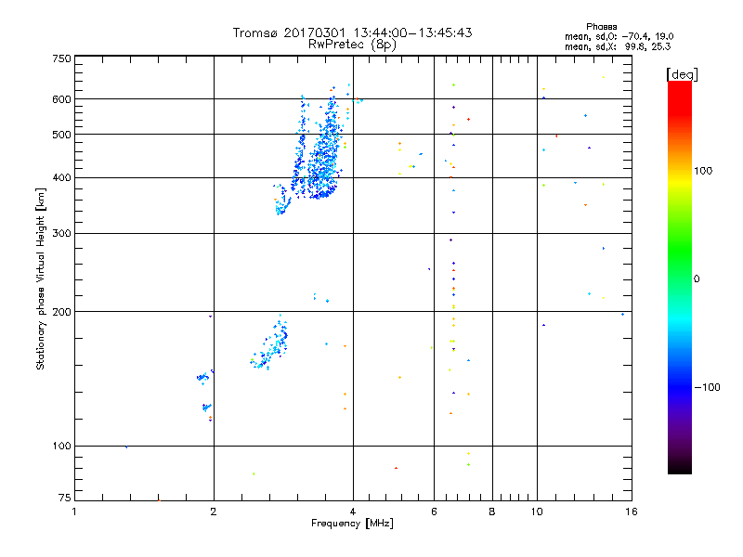Image resolution: width=743 pixels, height=557 pixels.
Task: Click the plot title "Tromsø 20170301 13:44:00-13:45:43"
Action: pos(352,32)
